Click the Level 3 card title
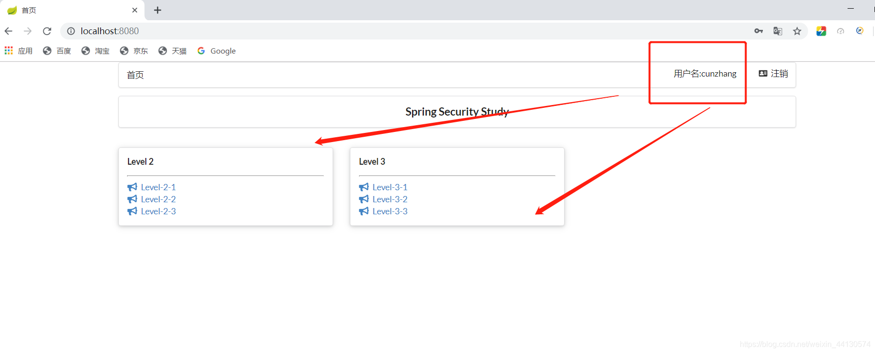Screen dimensions: 875x353 pyautogui.click(x=372, y=161)
